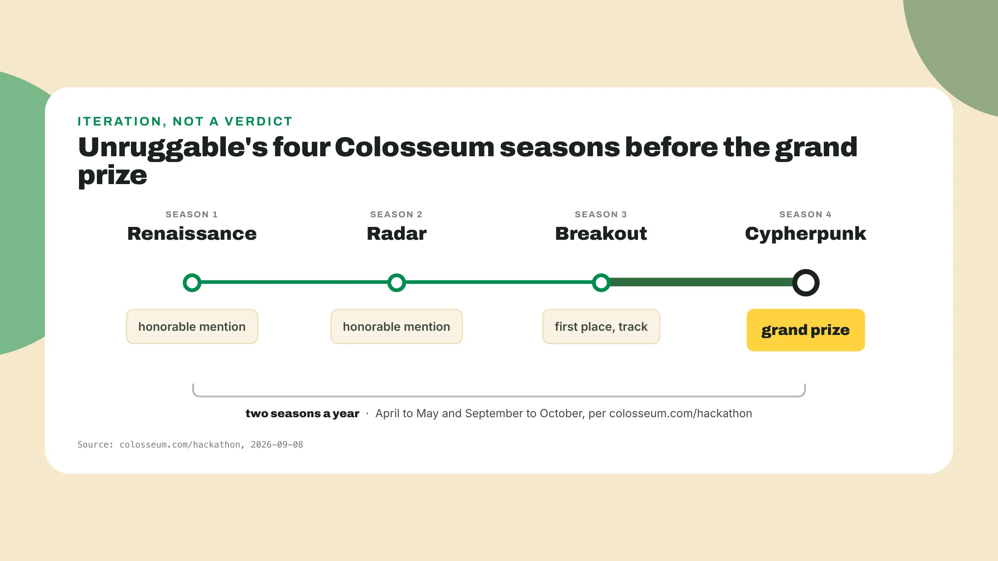The width and height of the screenshot is (998, 561).
Task: Click honorable mention badge under Radar
Action: [397, 327]
